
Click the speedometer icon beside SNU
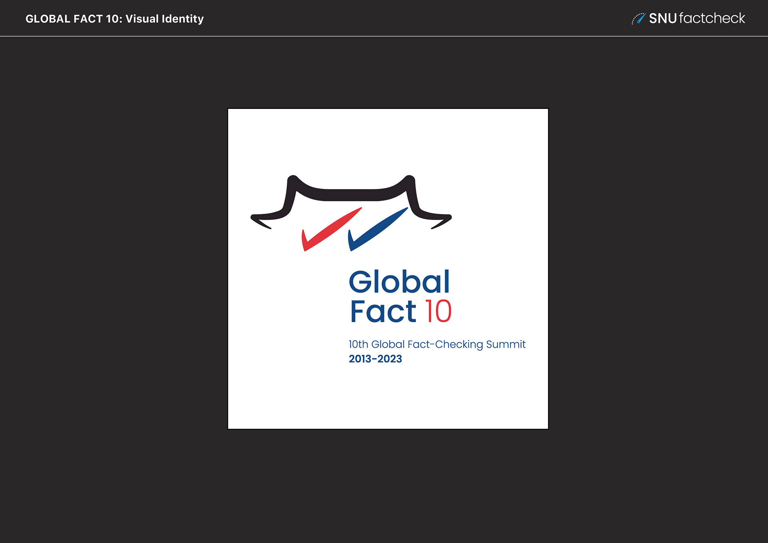point(638,18)
